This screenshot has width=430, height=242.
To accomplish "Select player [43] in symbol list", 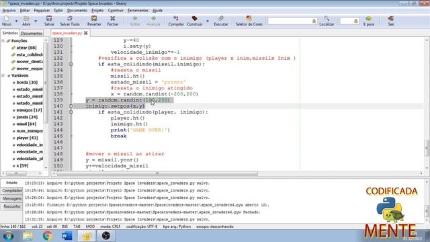I will 27,138.
